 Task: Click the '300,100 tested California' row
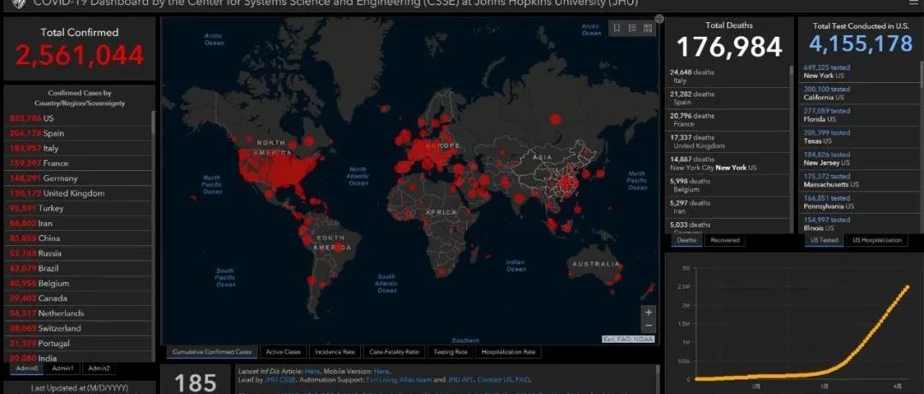[857, 94]
